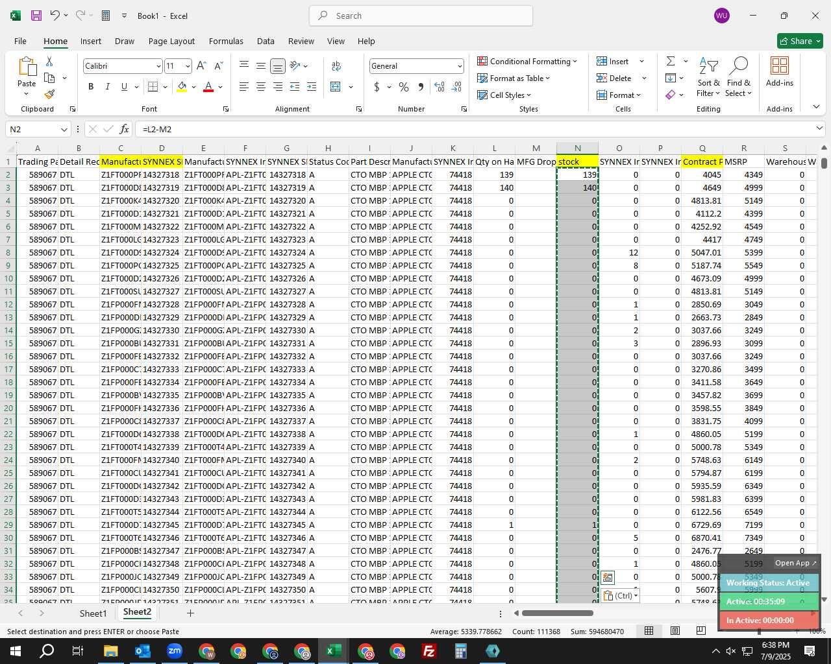831x664 pixels.
Task: Click the Share button
Action: point(800,41)
